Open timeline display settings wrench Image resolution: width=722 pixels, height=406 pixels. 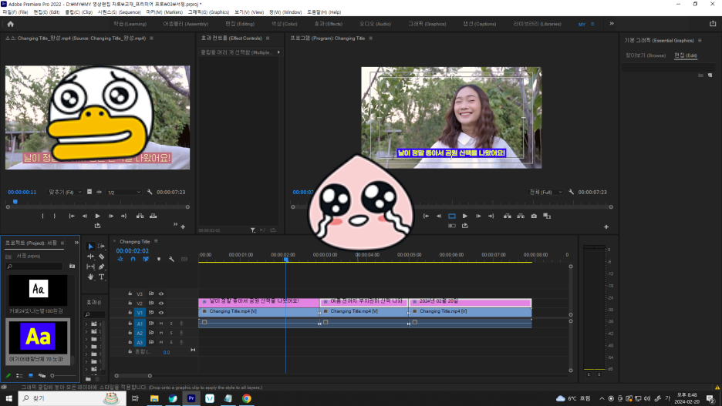pyautogui.click(x=171, y=260)
